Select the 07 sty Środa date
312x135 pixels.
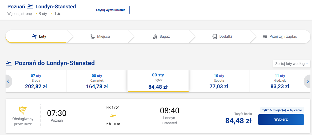pos(36,81)
